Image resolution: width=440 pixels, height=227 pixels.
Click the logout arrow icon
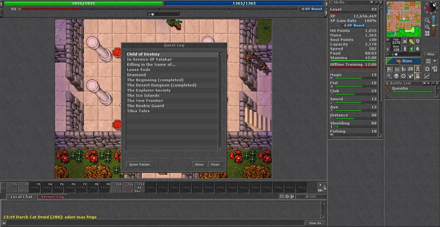click(x=435, y=69)
